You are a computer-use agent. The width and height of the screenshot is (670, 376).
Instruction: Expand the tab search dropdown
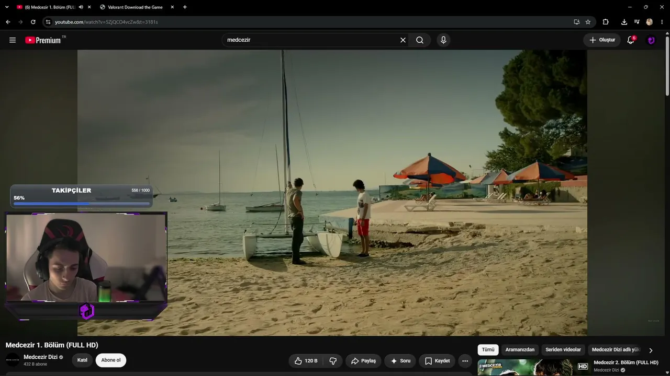(x=7, y=7)
